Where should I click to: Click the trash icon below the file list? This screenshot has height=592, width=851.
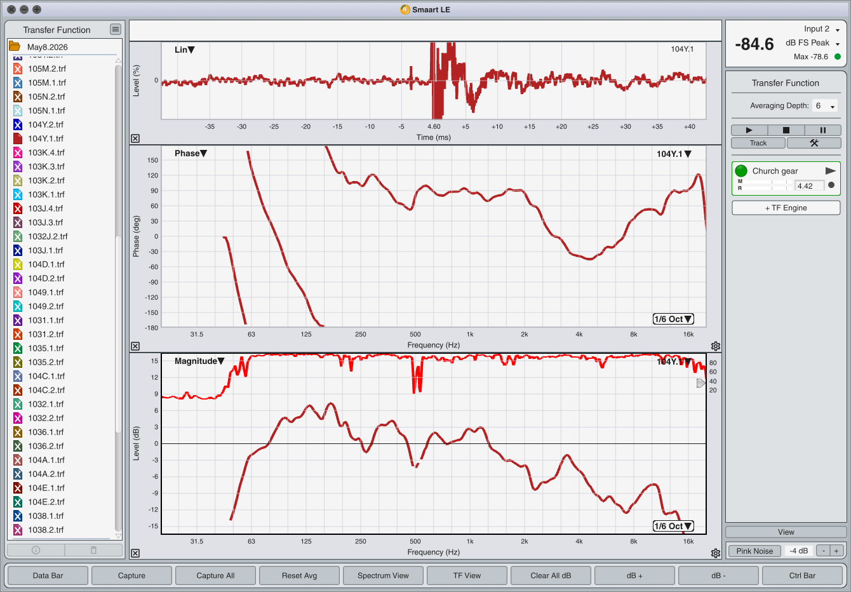pyautogui.click(x=93, y=550)
